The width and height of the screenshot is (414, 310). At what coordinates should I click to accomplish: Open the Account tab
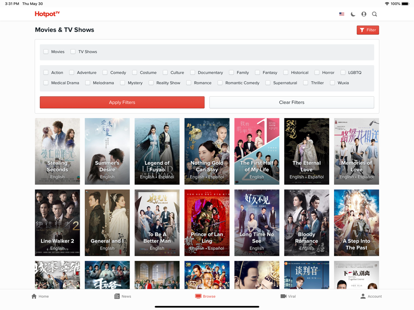(x=371, y=296)
